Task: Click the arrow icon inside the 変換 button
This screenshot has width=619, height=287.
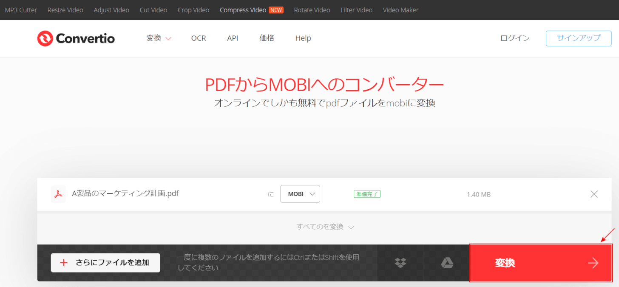Action: 593,263
